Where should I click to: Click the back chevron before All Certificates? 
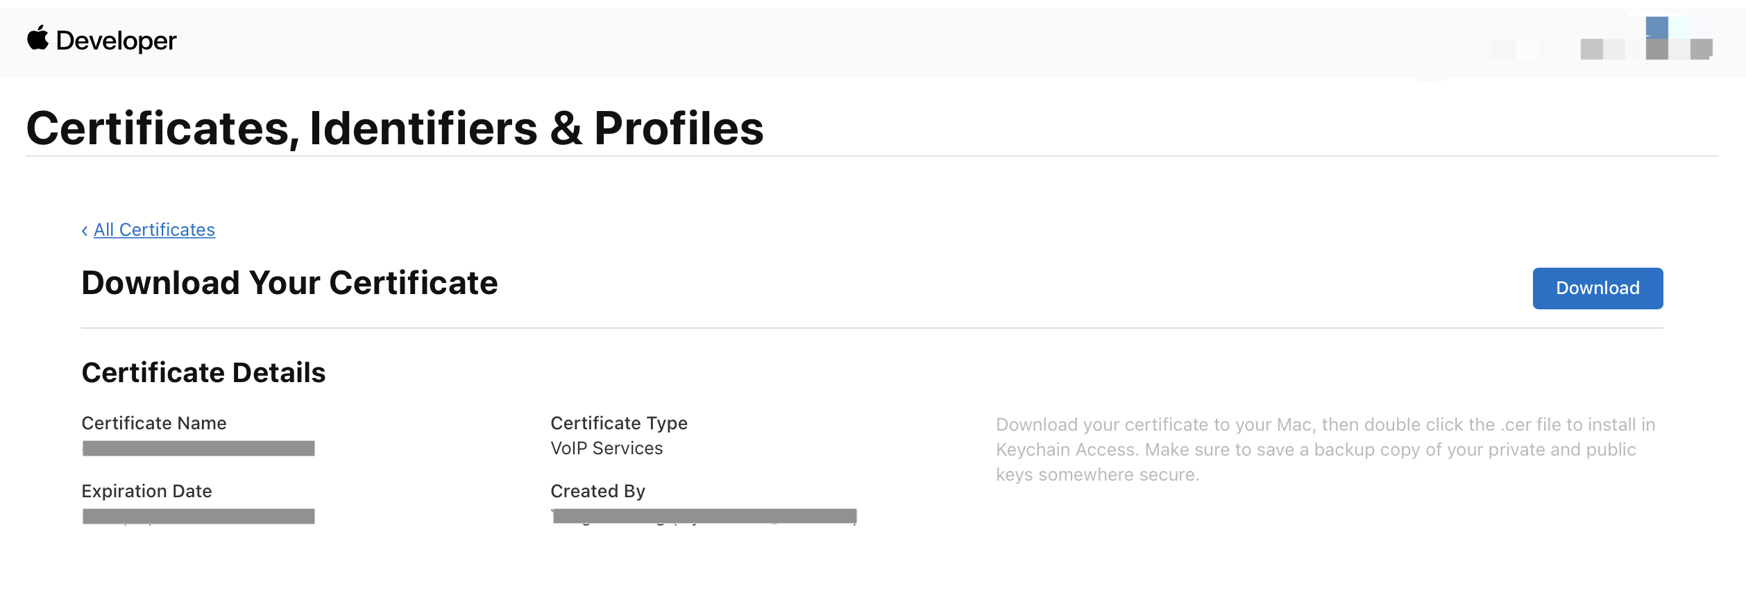(x=85, y=230)
